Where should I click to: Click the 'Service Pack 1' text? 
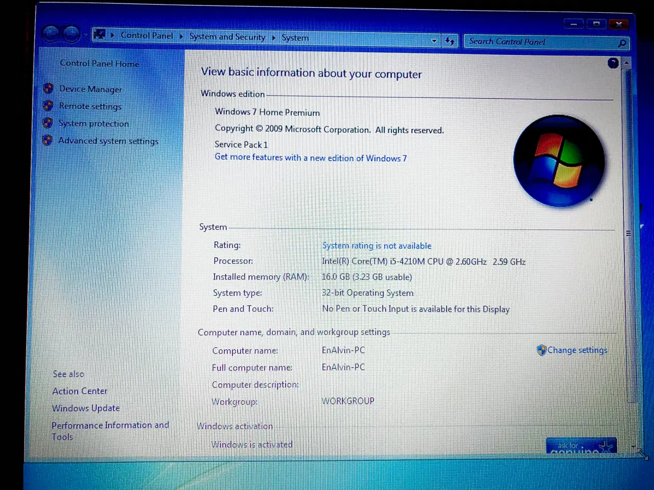click(x=241, y=144)
